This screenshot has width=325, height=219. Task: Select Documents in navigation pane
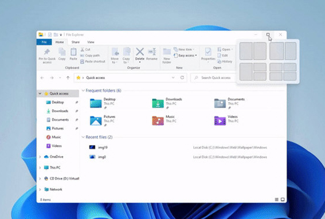point(60,120)
